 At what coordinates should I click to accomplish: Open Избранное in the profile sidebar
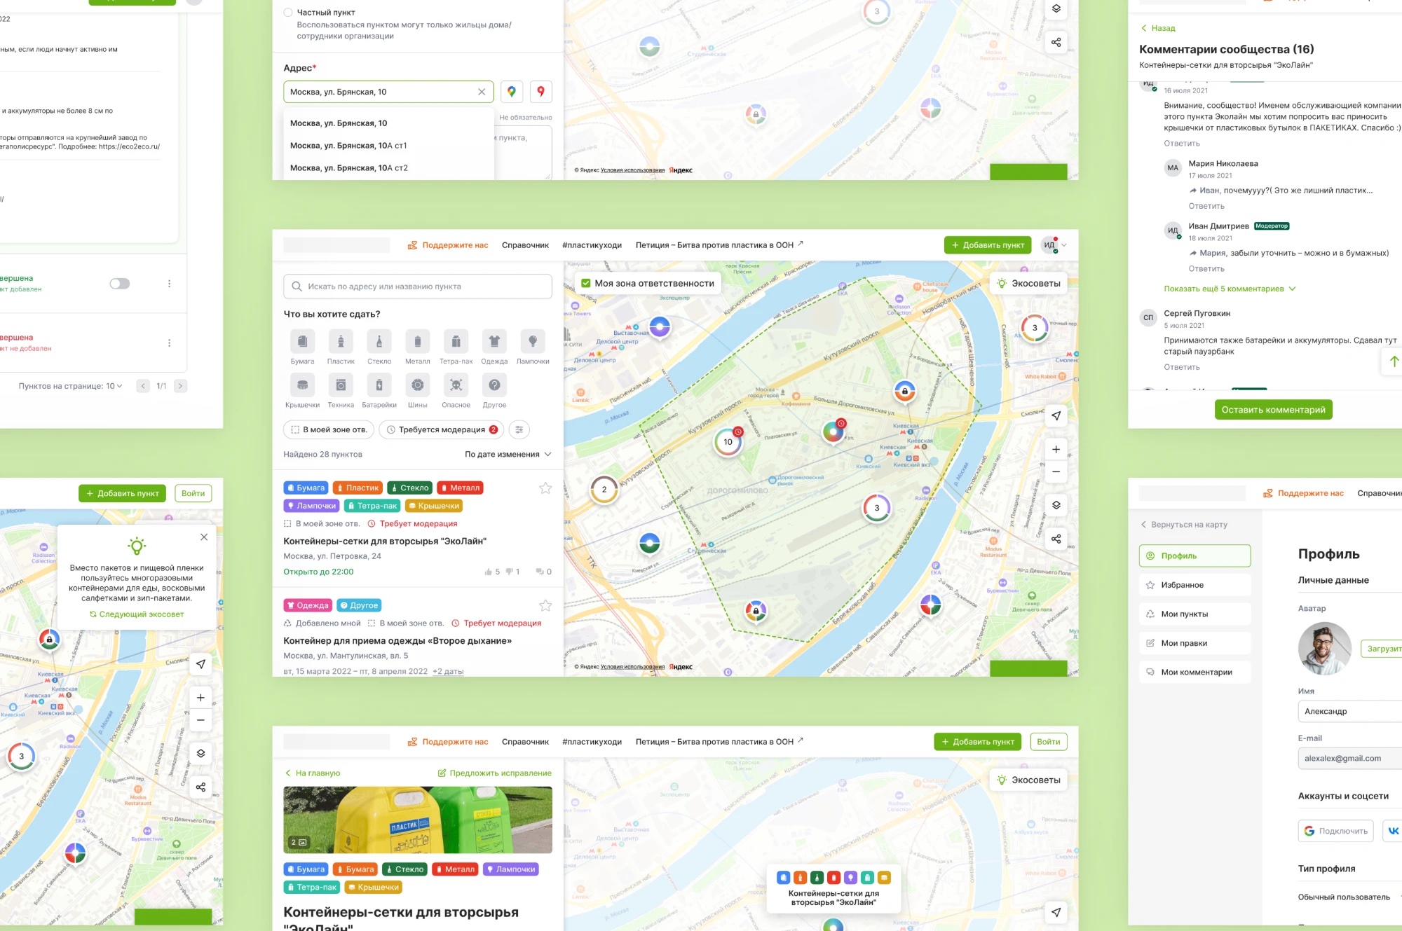tap(1195, 585)
